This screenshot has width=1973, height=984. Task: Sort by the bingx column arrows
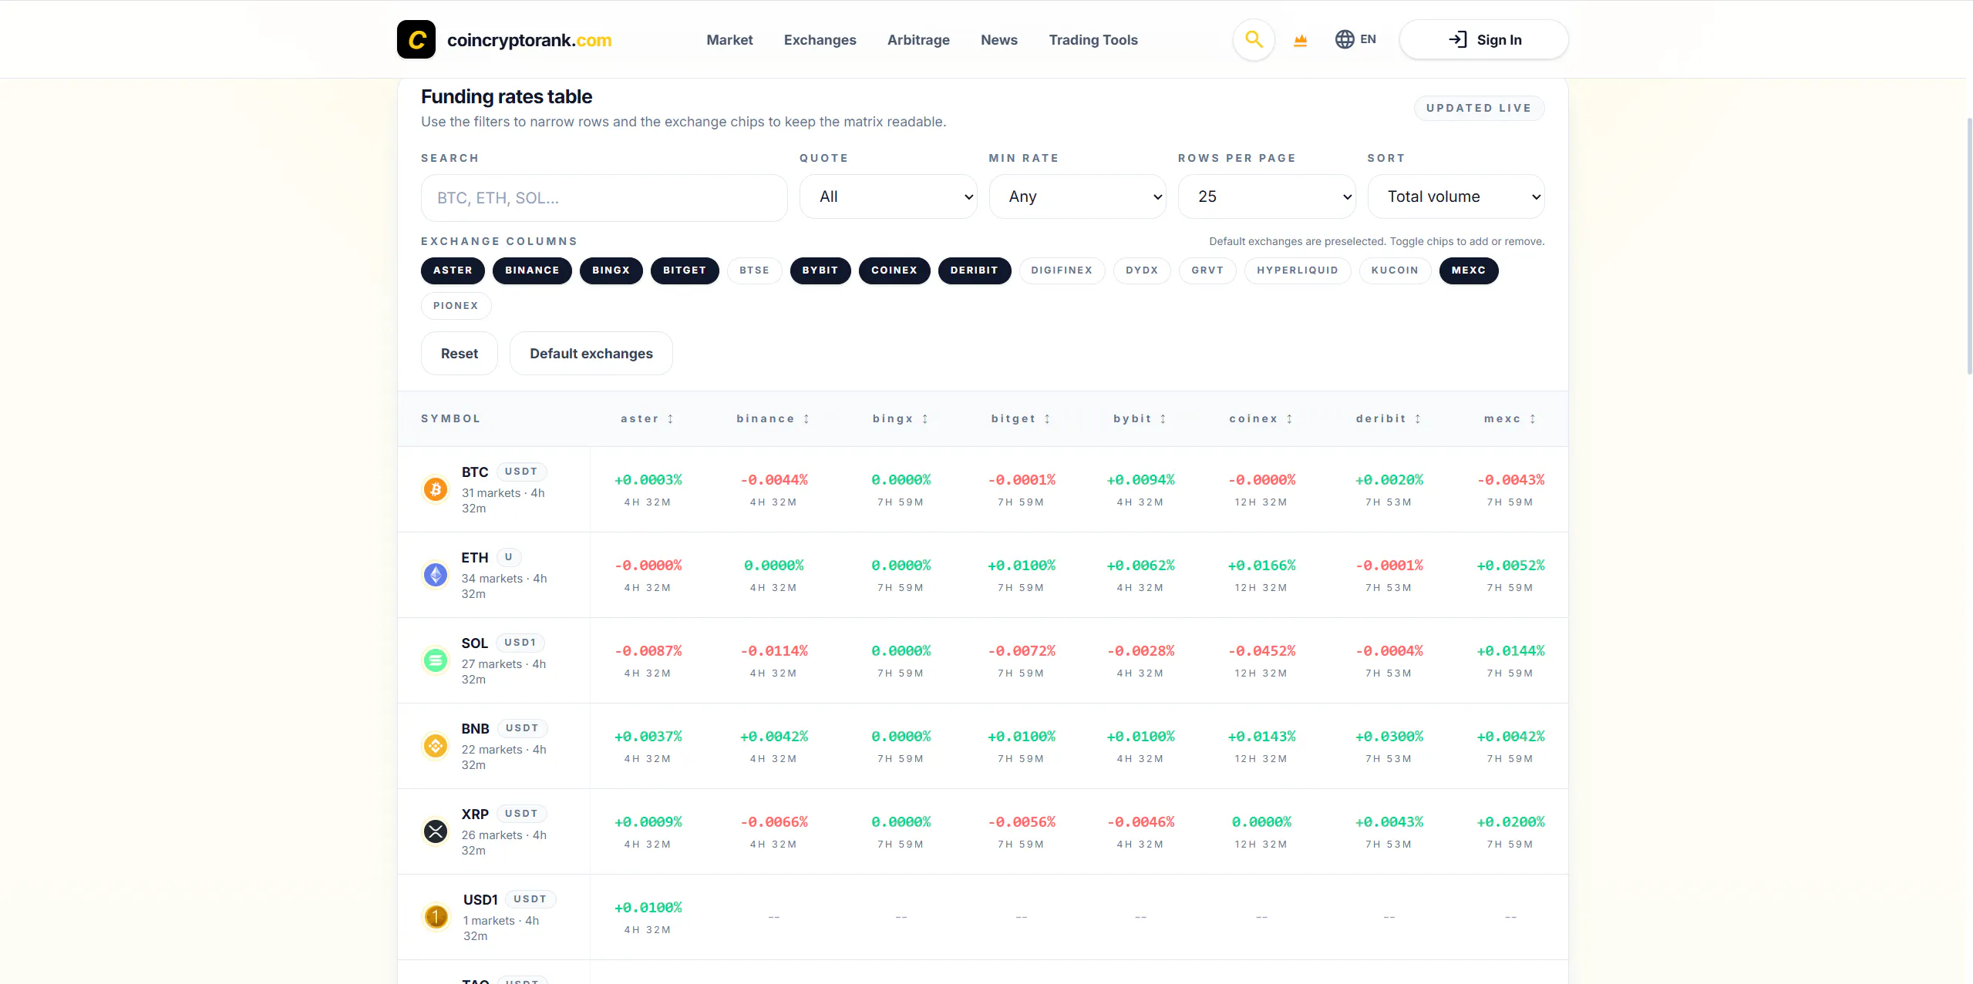[925, 419]
